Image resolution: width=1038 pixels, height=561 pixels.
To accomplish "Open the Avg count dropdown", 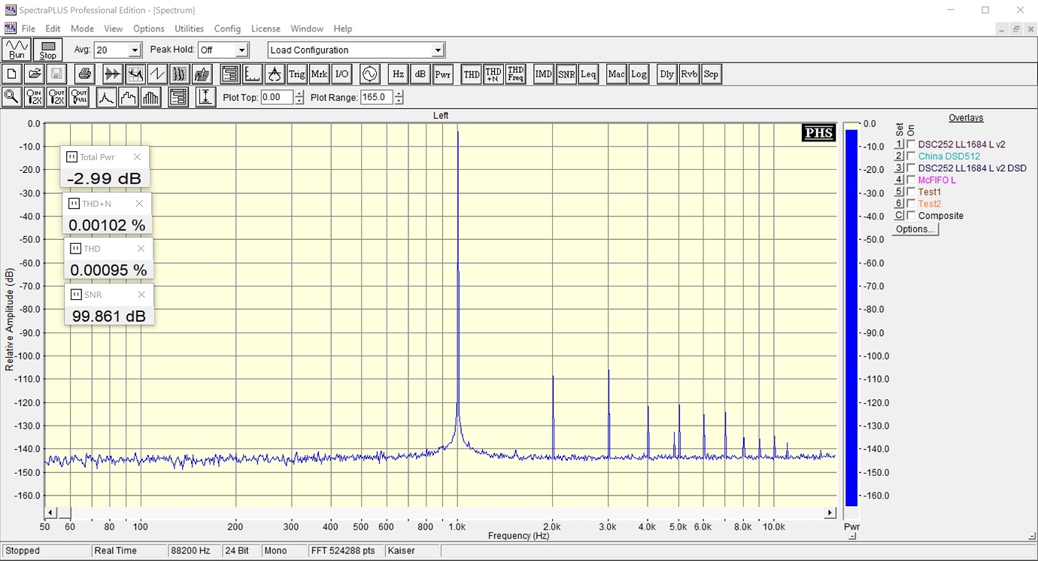I will (x=135, y=50).
